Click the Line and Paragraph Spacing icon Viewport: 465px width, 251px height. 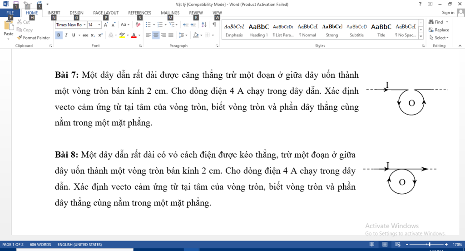pos(182,35)
